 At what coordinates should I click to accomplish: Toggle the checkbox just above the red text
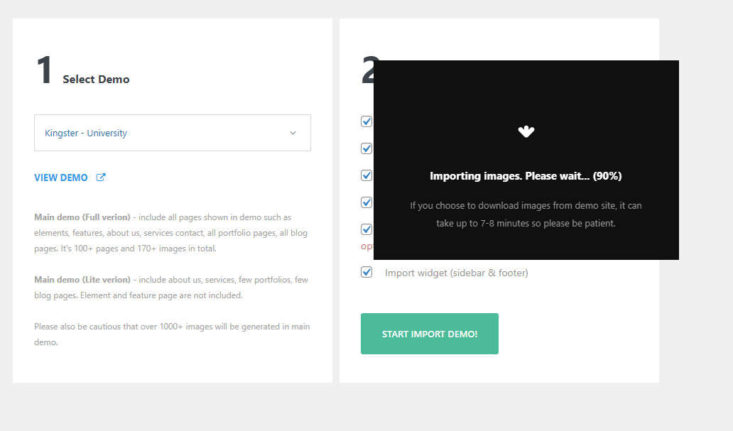pos(366,229)
